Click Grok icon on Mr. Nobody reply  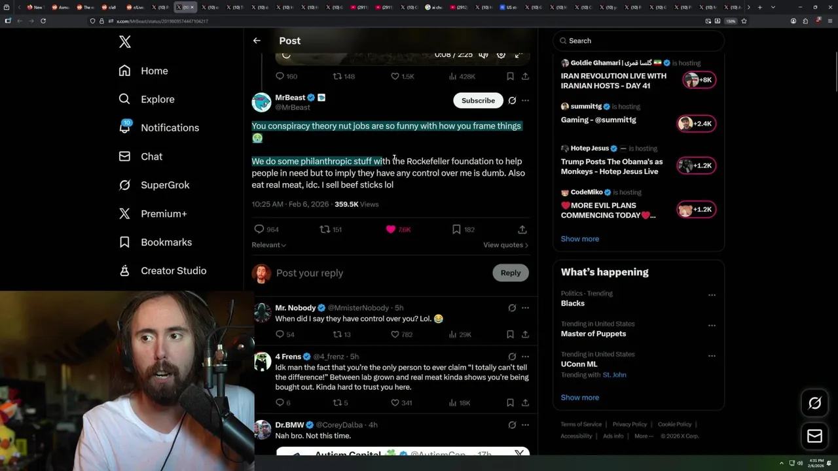pyautogui.click(x=512, y=307)
